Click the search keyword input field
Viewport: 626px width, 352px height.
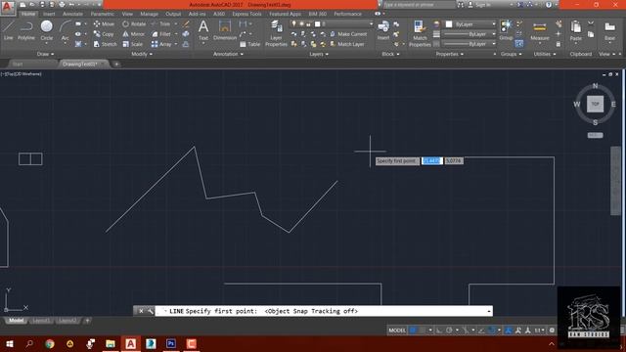tap(420, 5)
